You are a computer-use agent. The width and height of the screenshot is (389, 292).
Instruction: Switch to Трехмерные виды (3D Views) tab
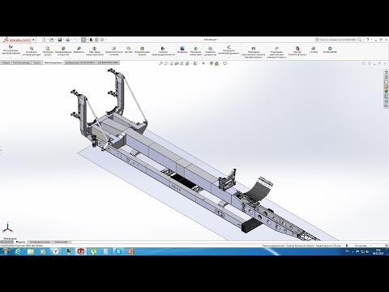(40, 242)
